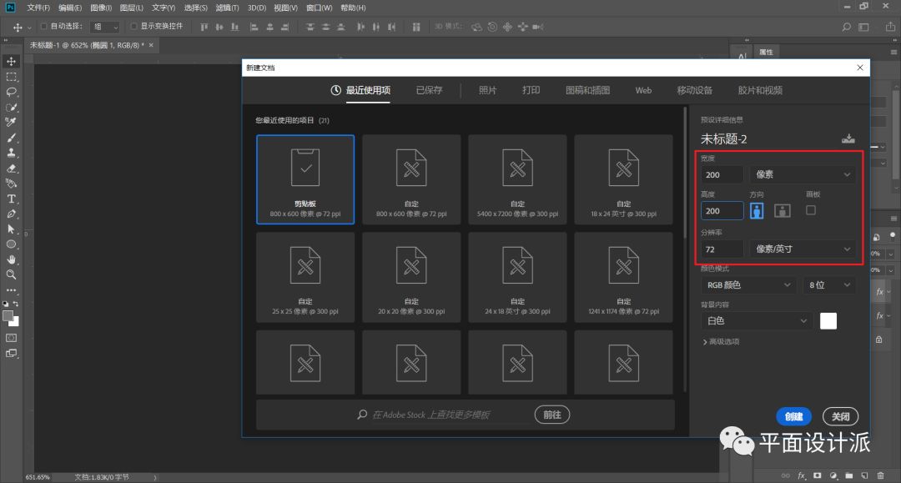Expand the 高级选项 advanced options section
The width and height of the screenshot is (901, 483).
[721, 341]
